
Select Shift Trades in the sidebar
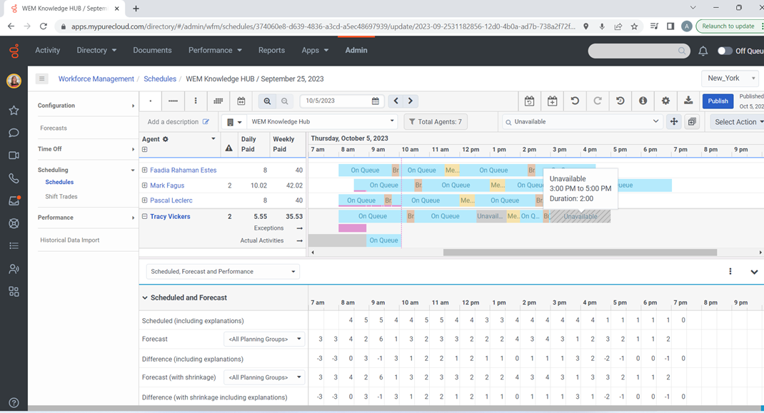pos(61,197)
